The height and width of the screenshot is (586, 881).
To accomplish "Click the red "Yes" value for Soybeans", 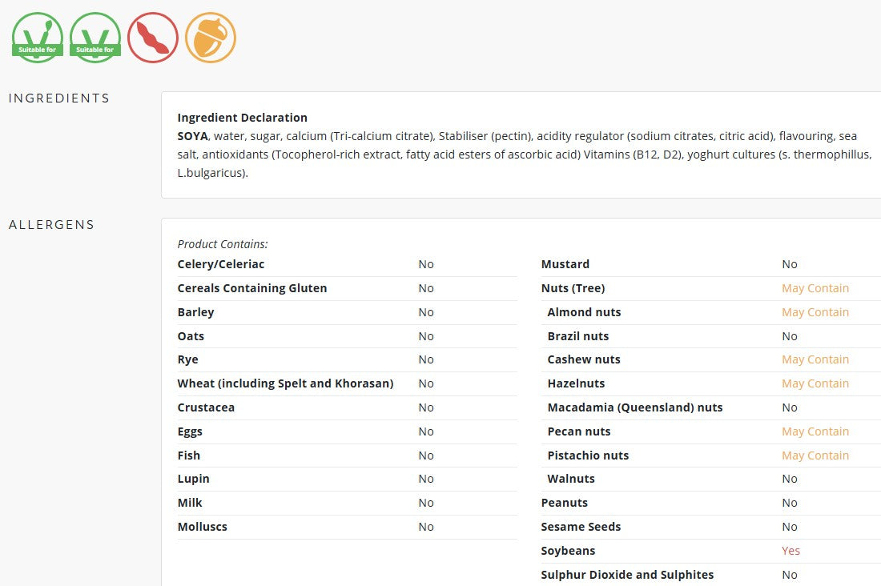I will pyautogui.click(x=790, y=551).
